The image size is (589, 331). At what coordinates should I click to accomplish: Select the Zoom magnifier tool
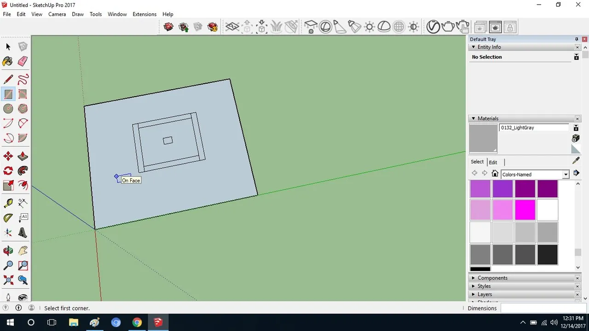pyautogui.click(x=8, y=266)
